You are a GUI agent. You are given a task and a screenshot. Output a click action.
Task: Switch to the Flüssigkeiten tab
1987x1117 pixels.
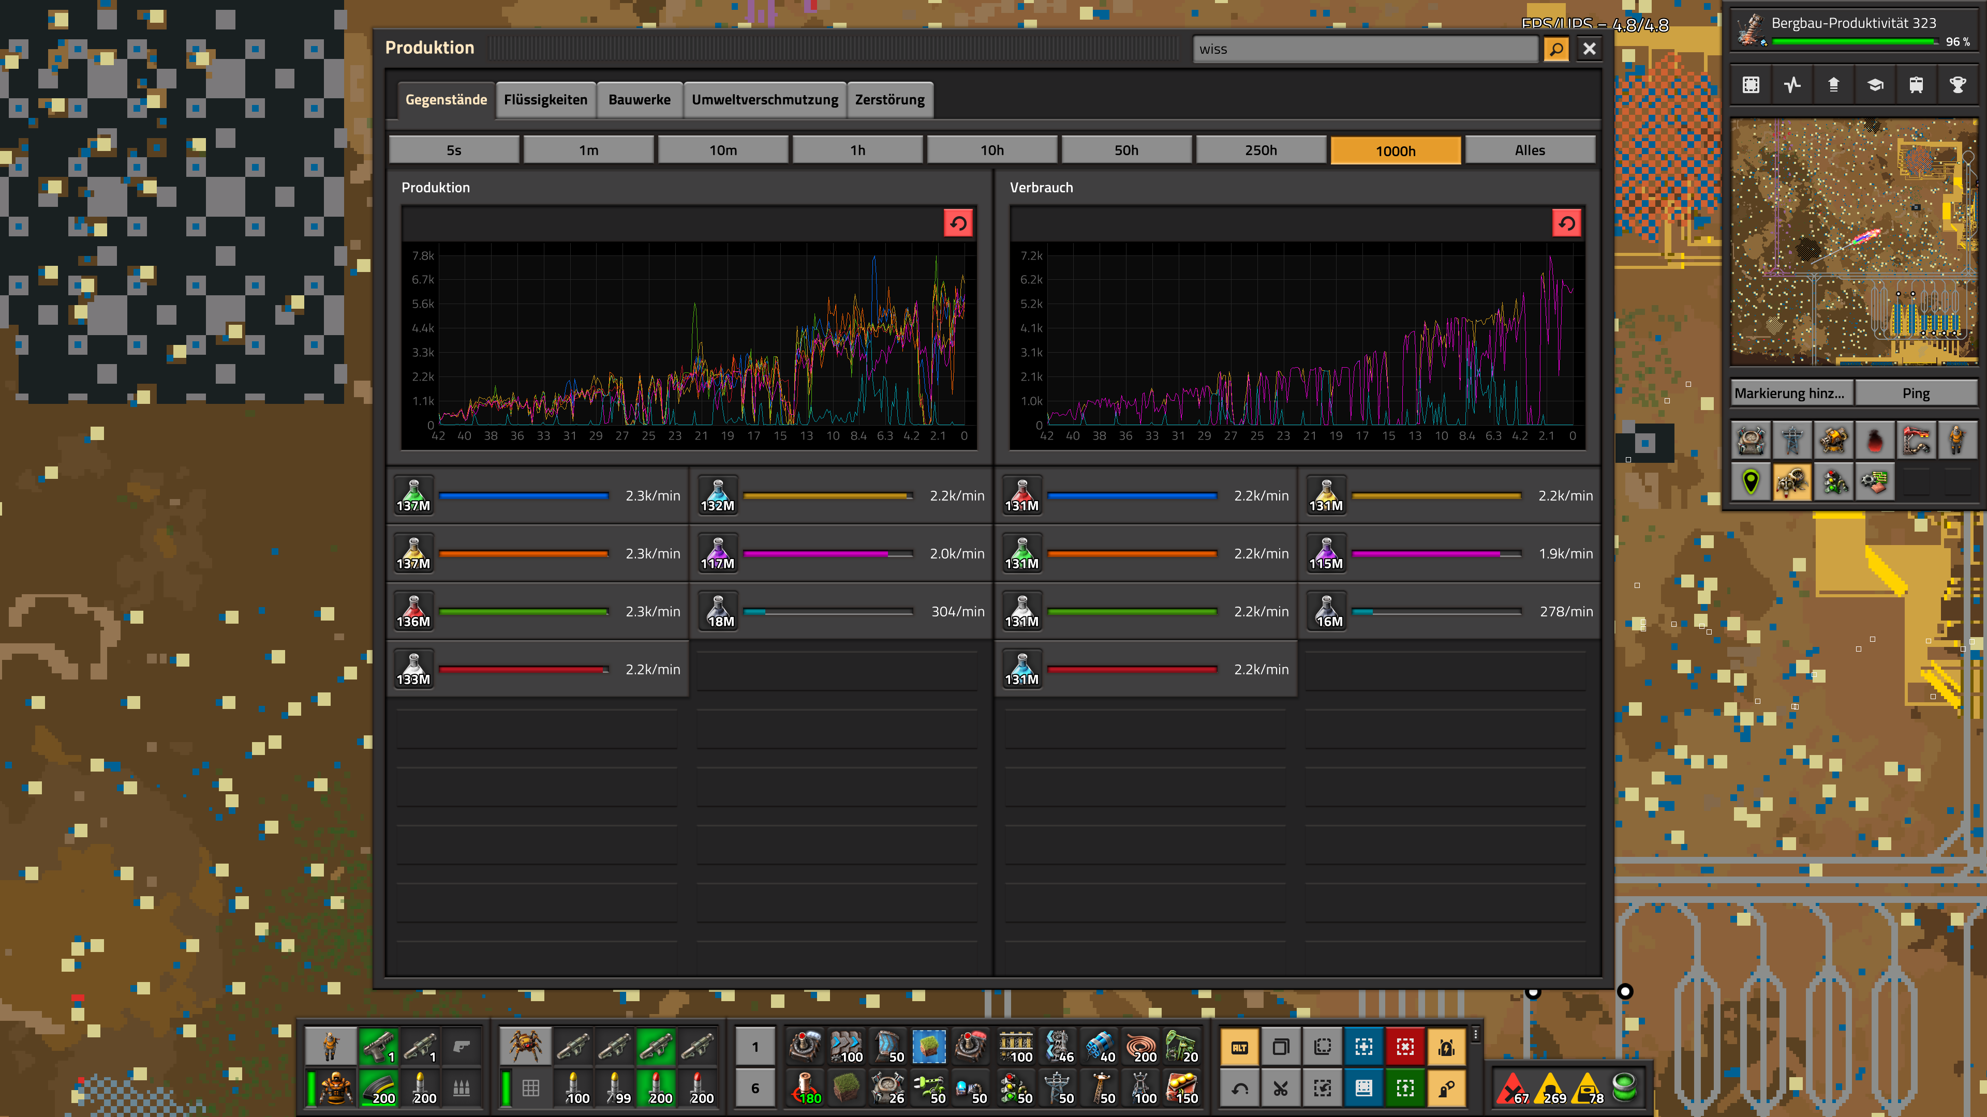click(x=545, y=100)
